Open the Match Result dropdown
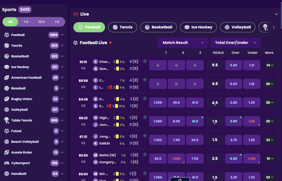Screen dimensions: 282x181 (x=183, y=43)
